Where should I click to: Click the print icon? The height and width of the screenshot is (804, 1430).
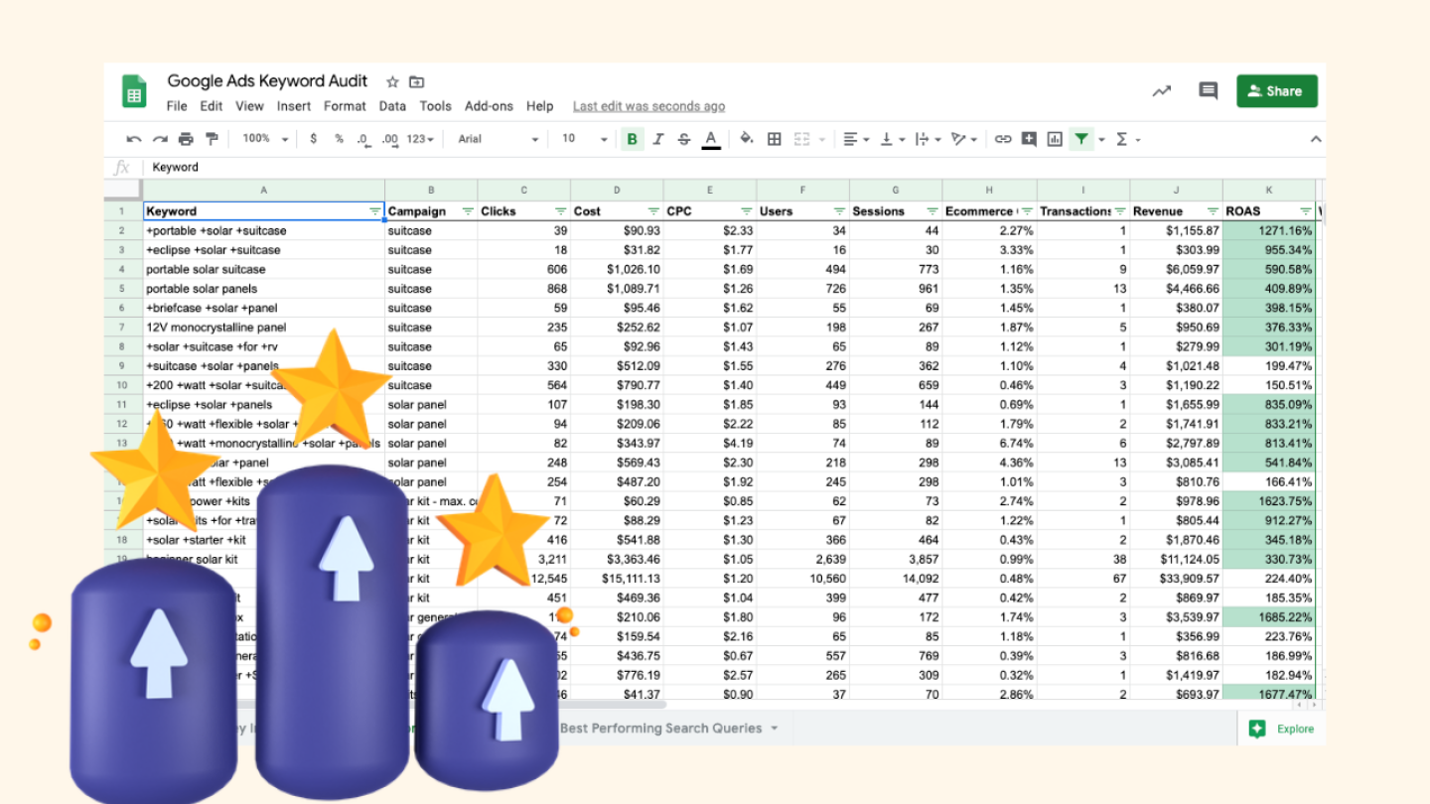tap(186, 139)
